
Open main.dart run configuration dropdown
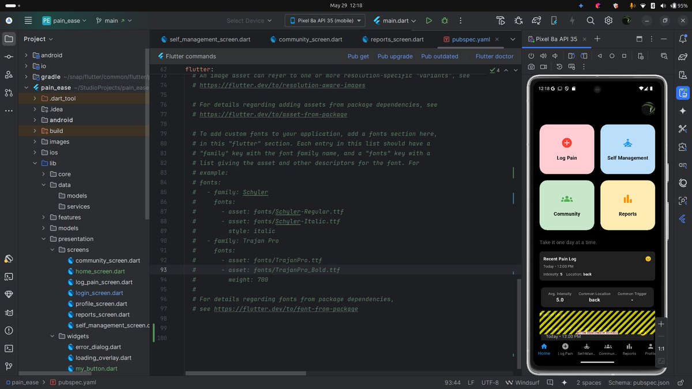click(x=395, y=20)
